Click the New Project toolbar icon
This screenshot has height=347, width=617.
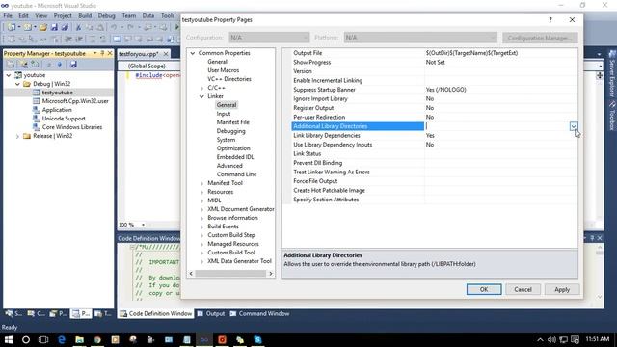click(x=12, y=27)
